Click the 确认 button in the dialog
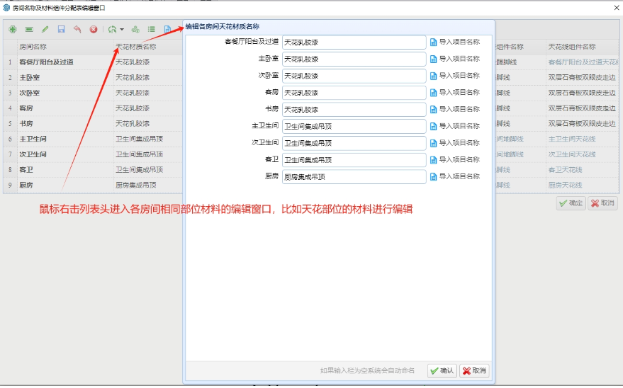The image size is (623, 388). click(x=442, y=370)
